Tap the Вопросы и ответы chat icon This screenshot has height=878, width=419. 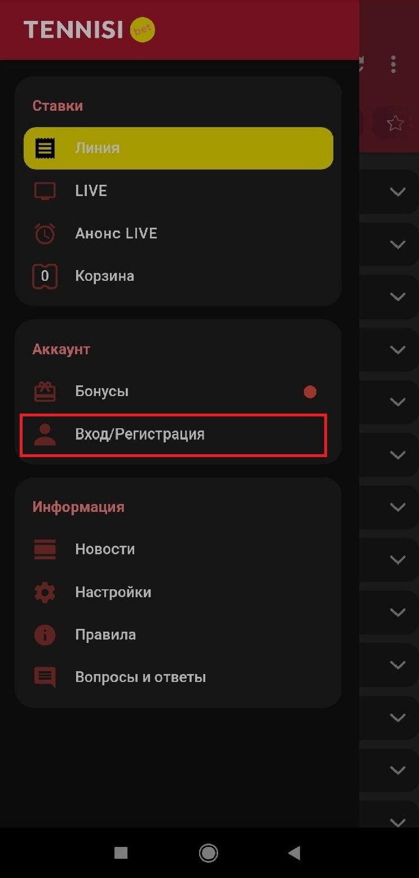[45, 677]
